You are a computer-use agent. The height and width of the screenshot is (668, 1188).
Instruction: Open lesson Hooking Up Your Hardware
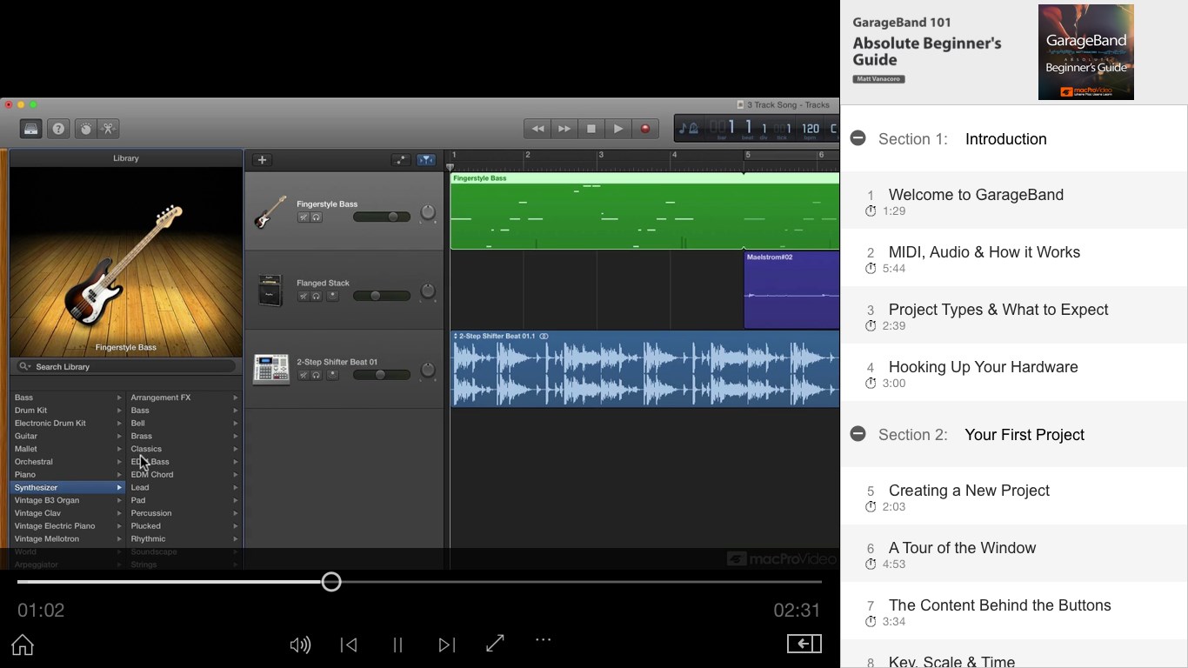(x=1014, y=373)
